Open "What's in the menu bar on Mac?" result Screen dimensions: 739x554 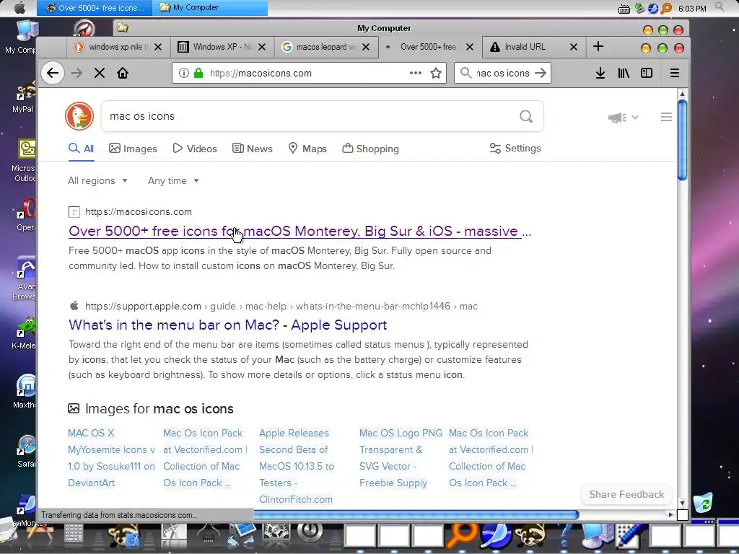(x=227, y=325)
